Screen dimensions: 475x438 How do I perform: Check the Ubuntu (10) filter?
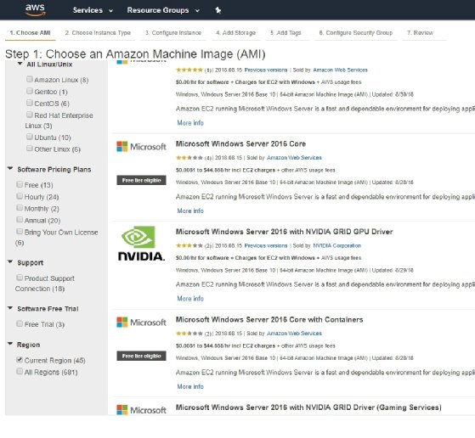30,137
